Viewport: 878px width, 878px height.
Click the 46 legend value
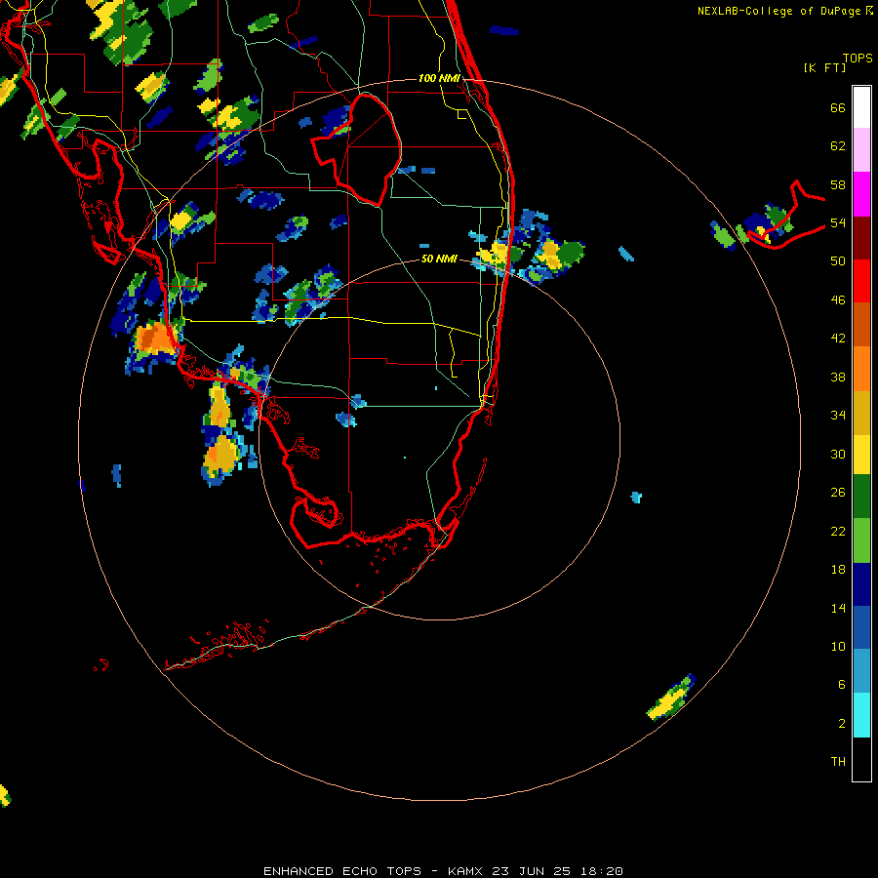[838, 299]
